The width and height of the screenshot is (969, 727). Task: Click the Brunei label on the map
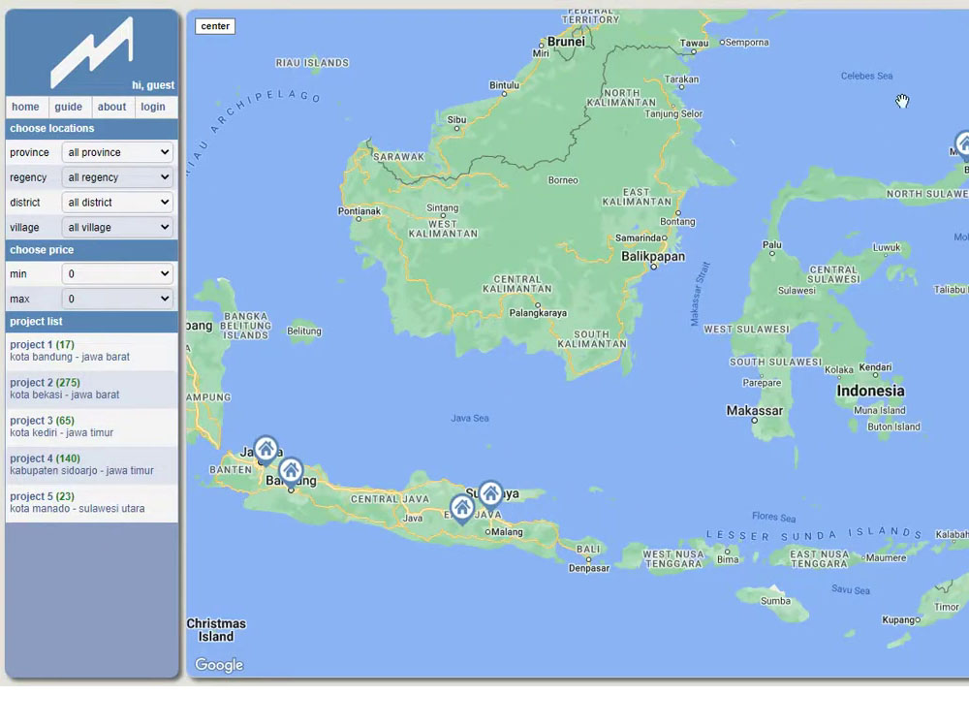click(566, 42)
